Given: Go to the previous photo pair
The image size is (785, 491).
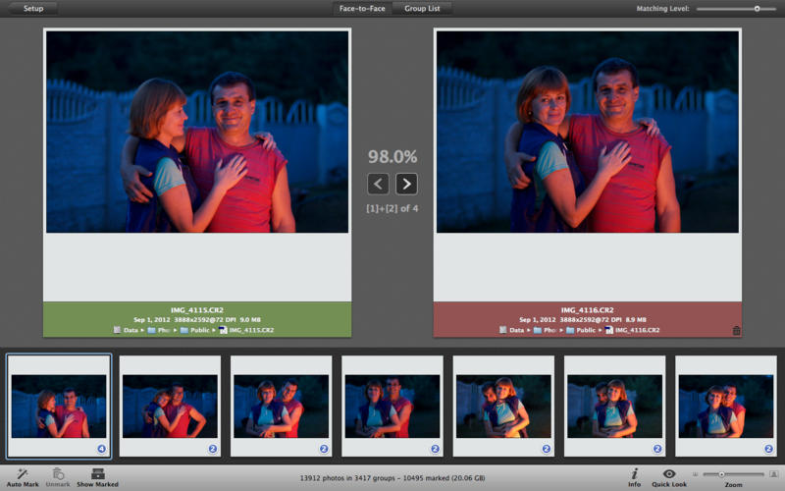Looking at the screenshot, I should click(378, 184).
